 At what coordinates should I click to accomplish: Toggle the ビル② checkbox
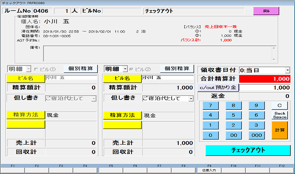pyautogui.click(x=132, y=69)
